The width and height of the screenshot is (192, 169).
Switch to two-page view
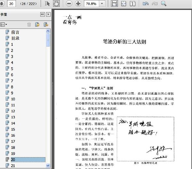(x=132, y=4)
